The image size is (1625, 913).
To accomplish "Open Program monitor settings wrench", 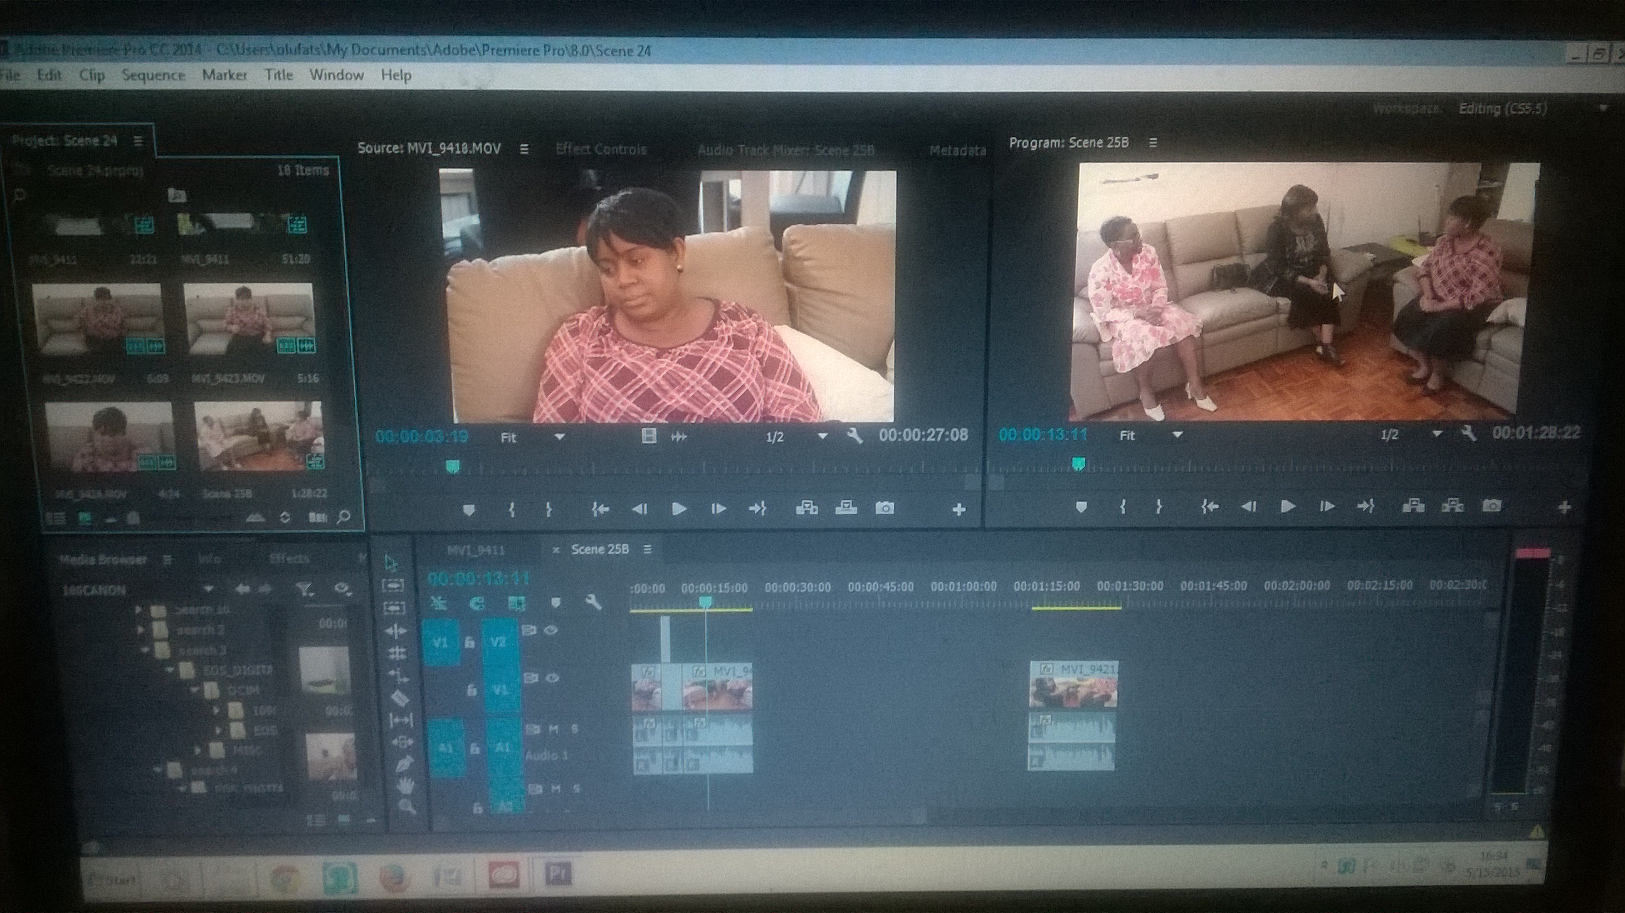I will 1468,433.
